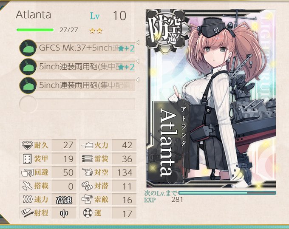Open the third 5inch連装両用砲 equipment entry

86,85
